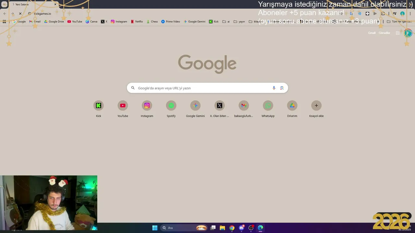Open the Chess bookmark
Viewport: 415px width, 233px height.
tap(152, 22)
